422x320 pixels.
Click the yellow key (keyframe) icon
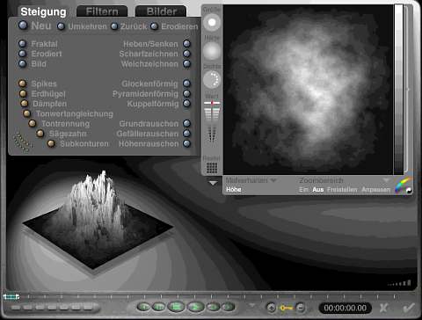click(286, 308)
